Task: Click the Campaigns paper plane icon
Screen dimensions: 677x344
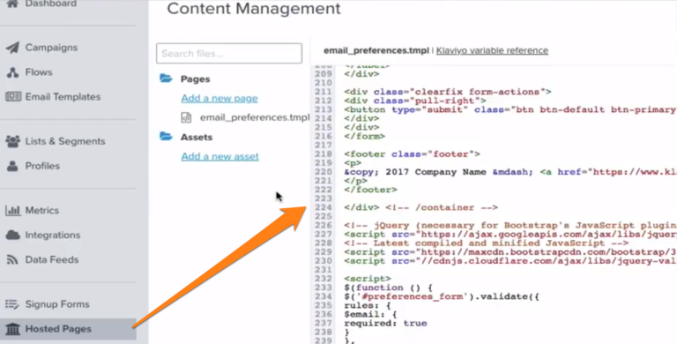Action: click(x=12, y=48)
